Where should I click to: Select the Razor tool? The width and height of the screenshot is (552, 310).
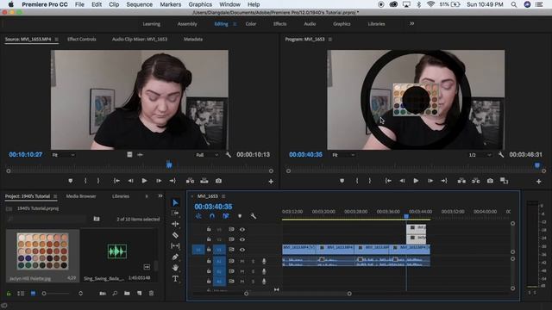[x=175, y=235]
